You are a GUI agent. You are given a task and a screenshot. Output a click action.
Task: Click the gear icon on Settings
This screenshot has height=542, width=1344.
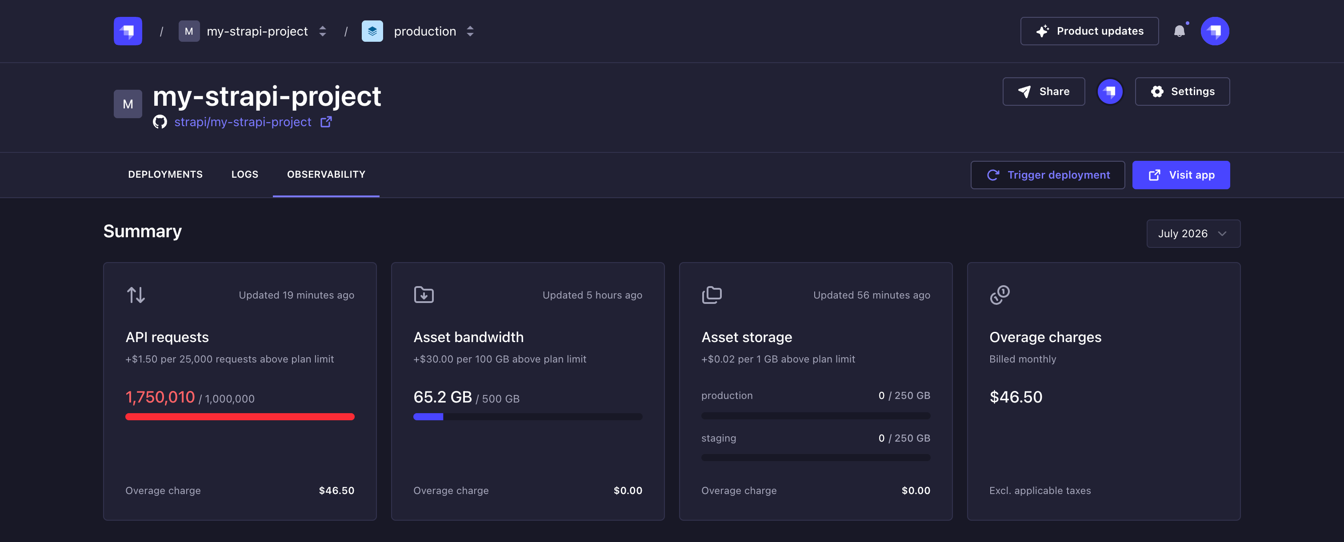pos(1157,92)
